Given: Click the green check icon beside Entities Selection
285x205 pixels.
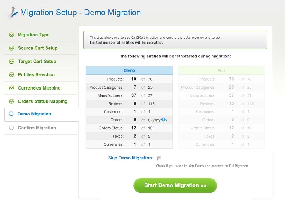Looking at the screenshot, I should (11, 74).
